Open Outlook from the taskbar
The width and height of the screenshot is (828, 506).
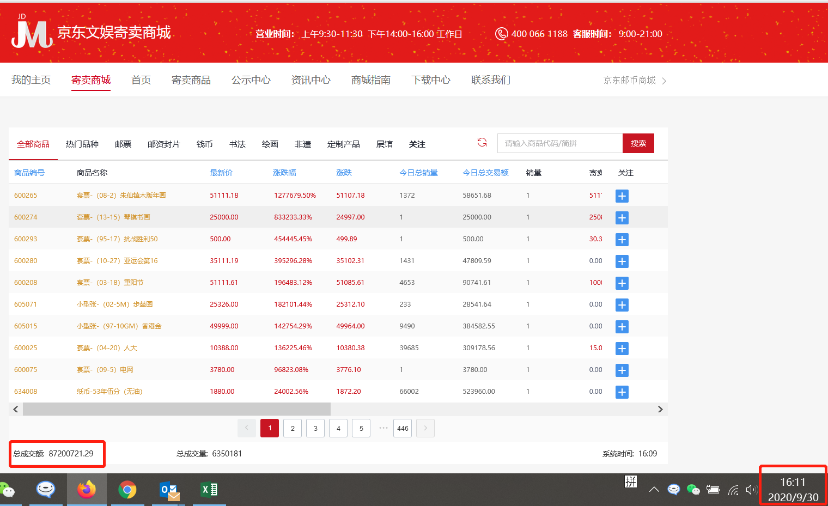point(169,490)
